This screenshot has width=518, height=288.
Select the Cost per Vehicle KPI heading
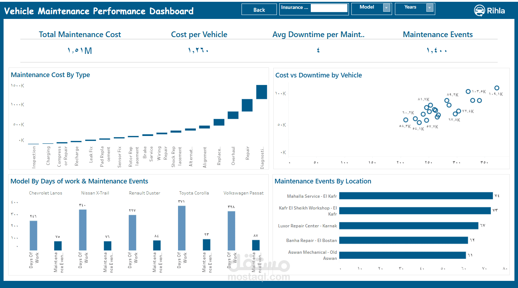199,35
